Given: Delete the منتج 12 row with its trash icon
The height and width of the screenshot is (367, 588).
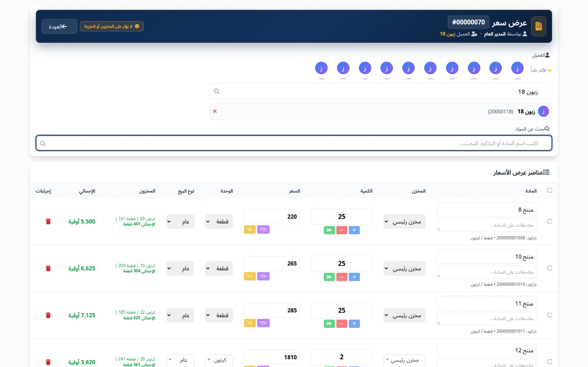Looking at the screenshot, I should [x=48, y=362].
